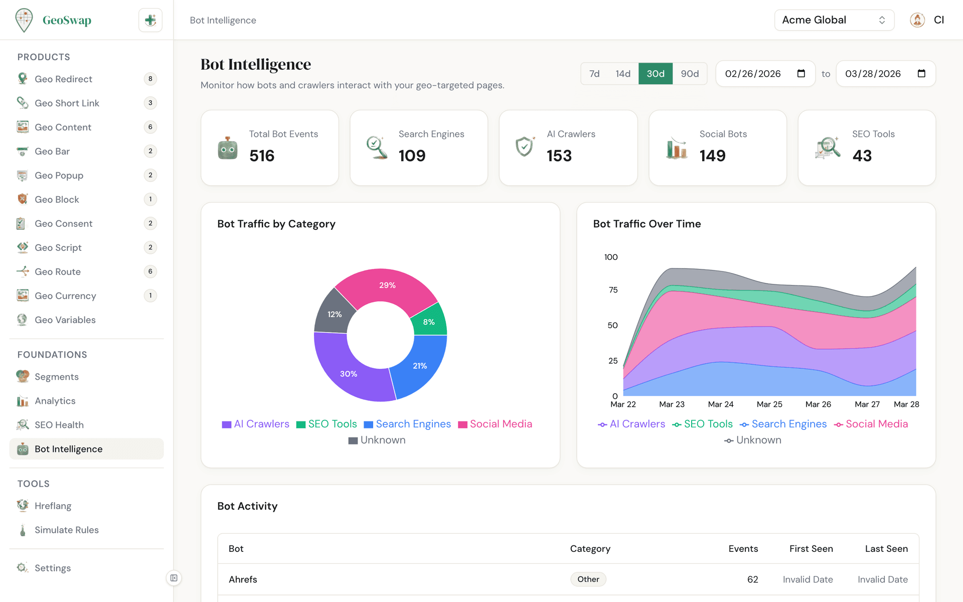This screenshot has width=963, height=602.
Task: Open the Hreflang tool
Action: point(53,506)
